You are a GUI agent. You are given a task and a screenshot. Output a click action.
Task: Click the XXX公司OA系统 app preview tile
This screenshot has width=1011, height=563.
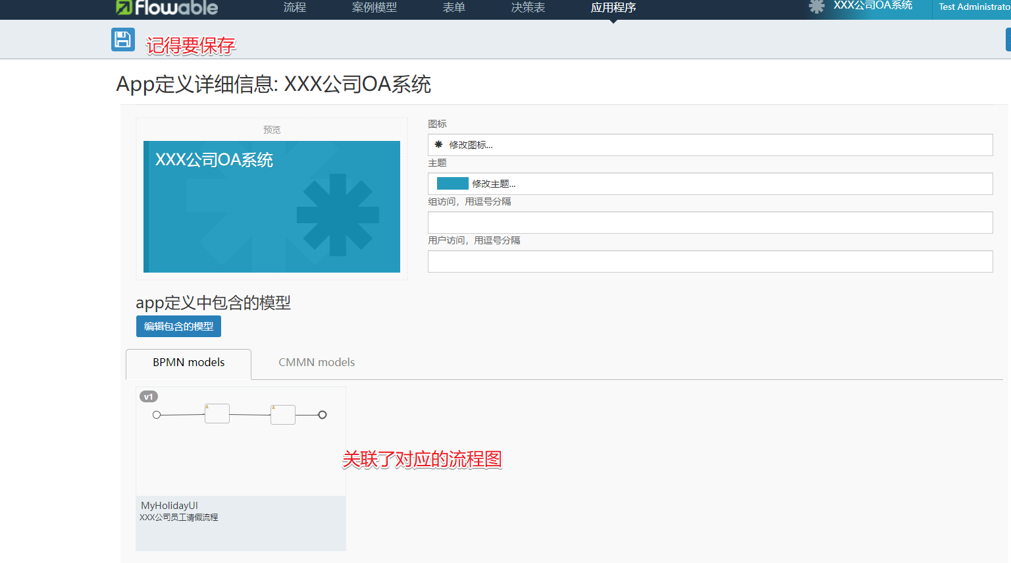272,207
